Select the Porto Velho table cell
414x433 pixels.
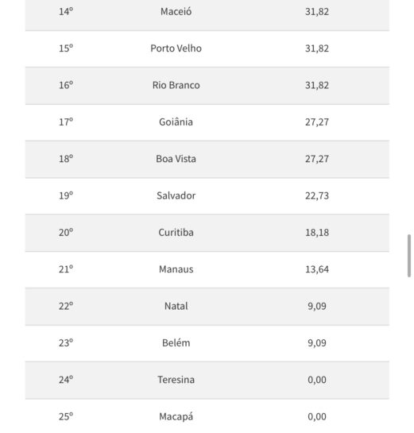point(176,48)
